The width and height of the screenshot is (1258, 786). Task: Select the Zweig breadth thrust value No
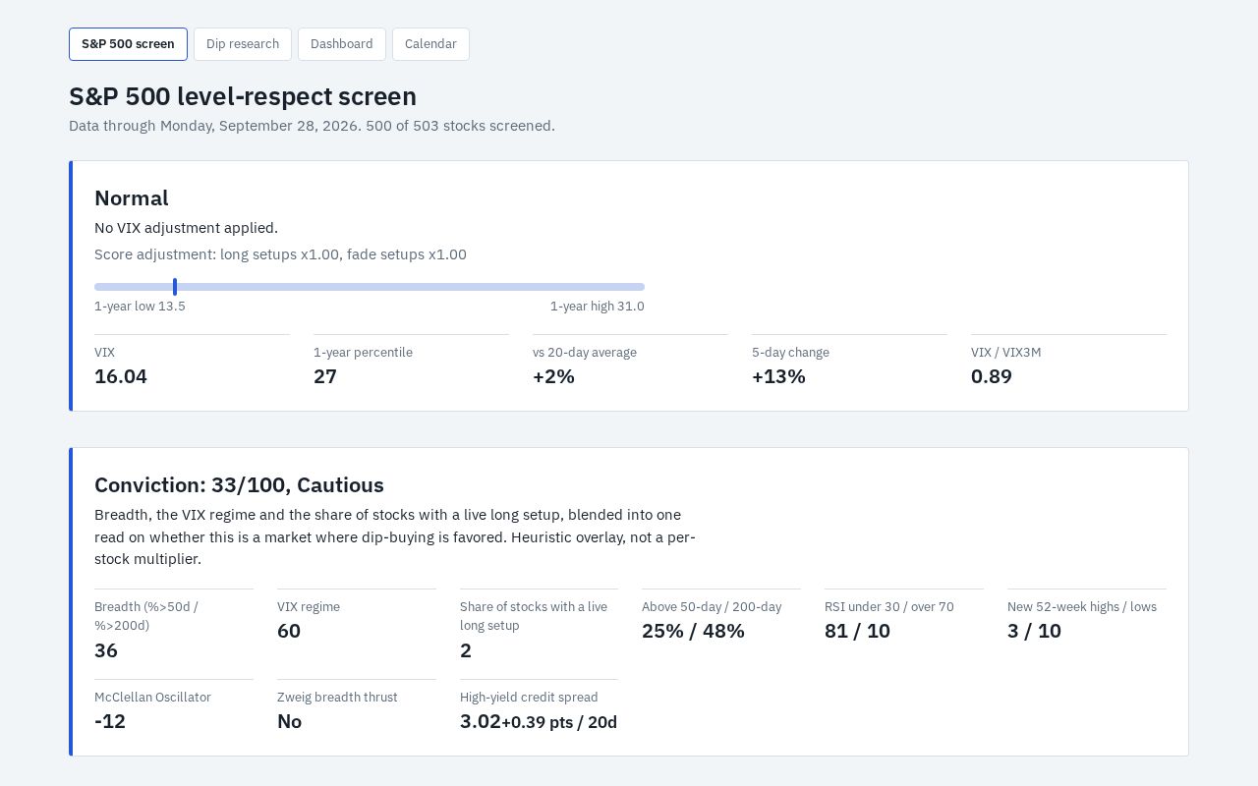289,721
